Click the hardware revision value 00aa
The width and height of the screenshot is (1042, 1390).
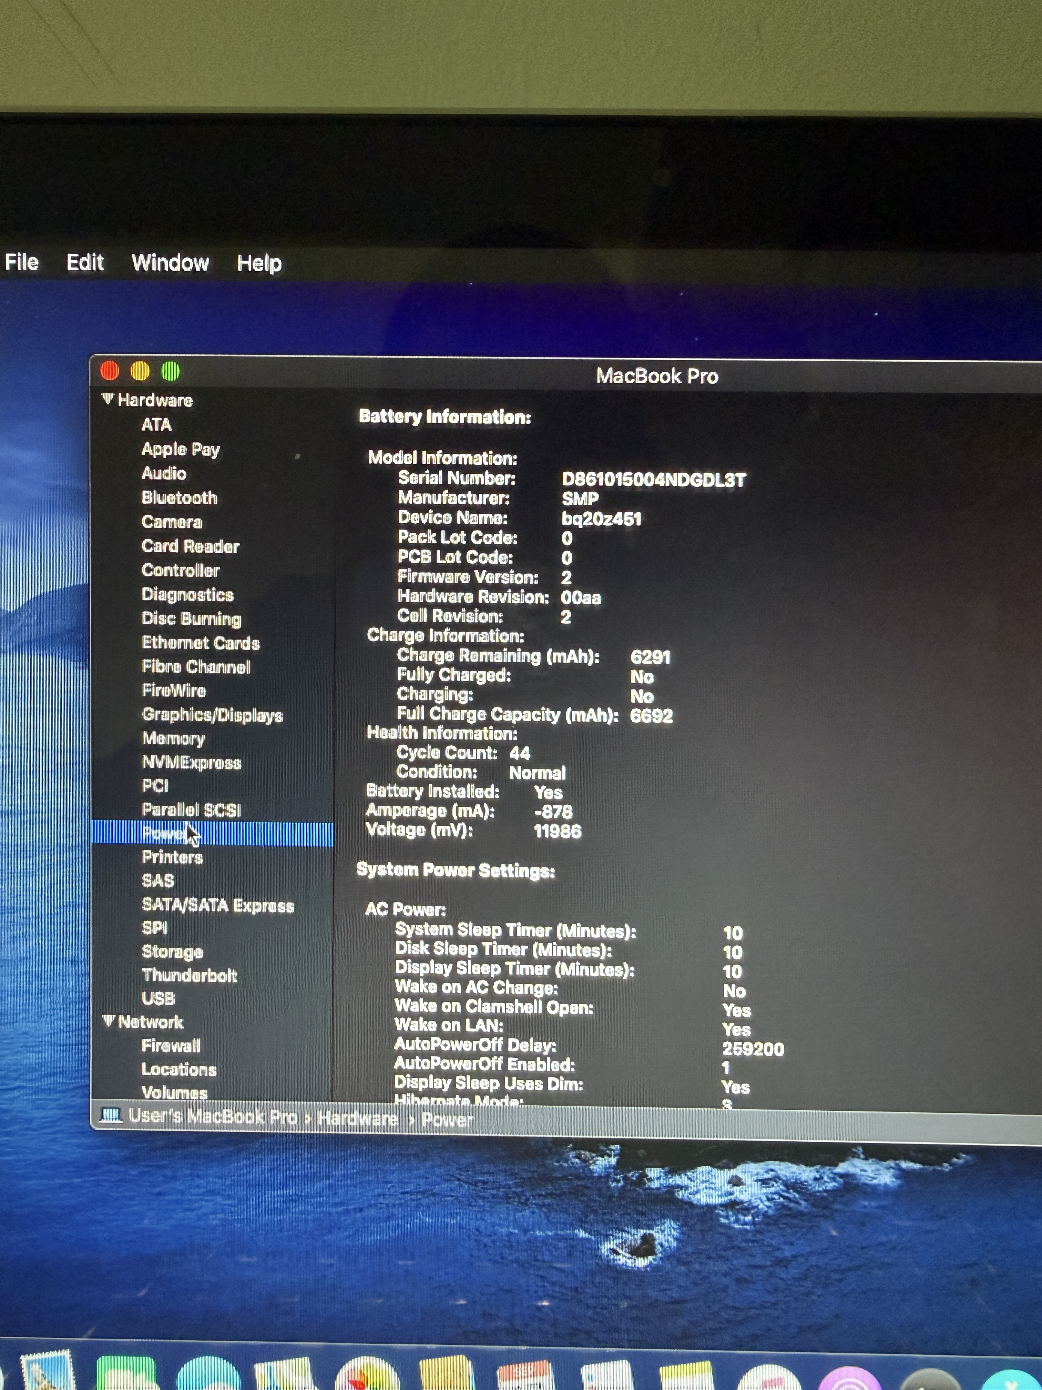tap(581, 597)
